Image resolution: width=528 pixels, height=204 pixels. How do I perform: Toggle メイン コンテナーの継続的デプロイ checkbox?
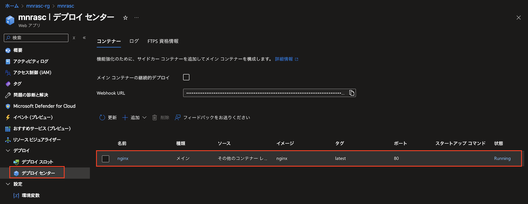click(x=186, y=77)
